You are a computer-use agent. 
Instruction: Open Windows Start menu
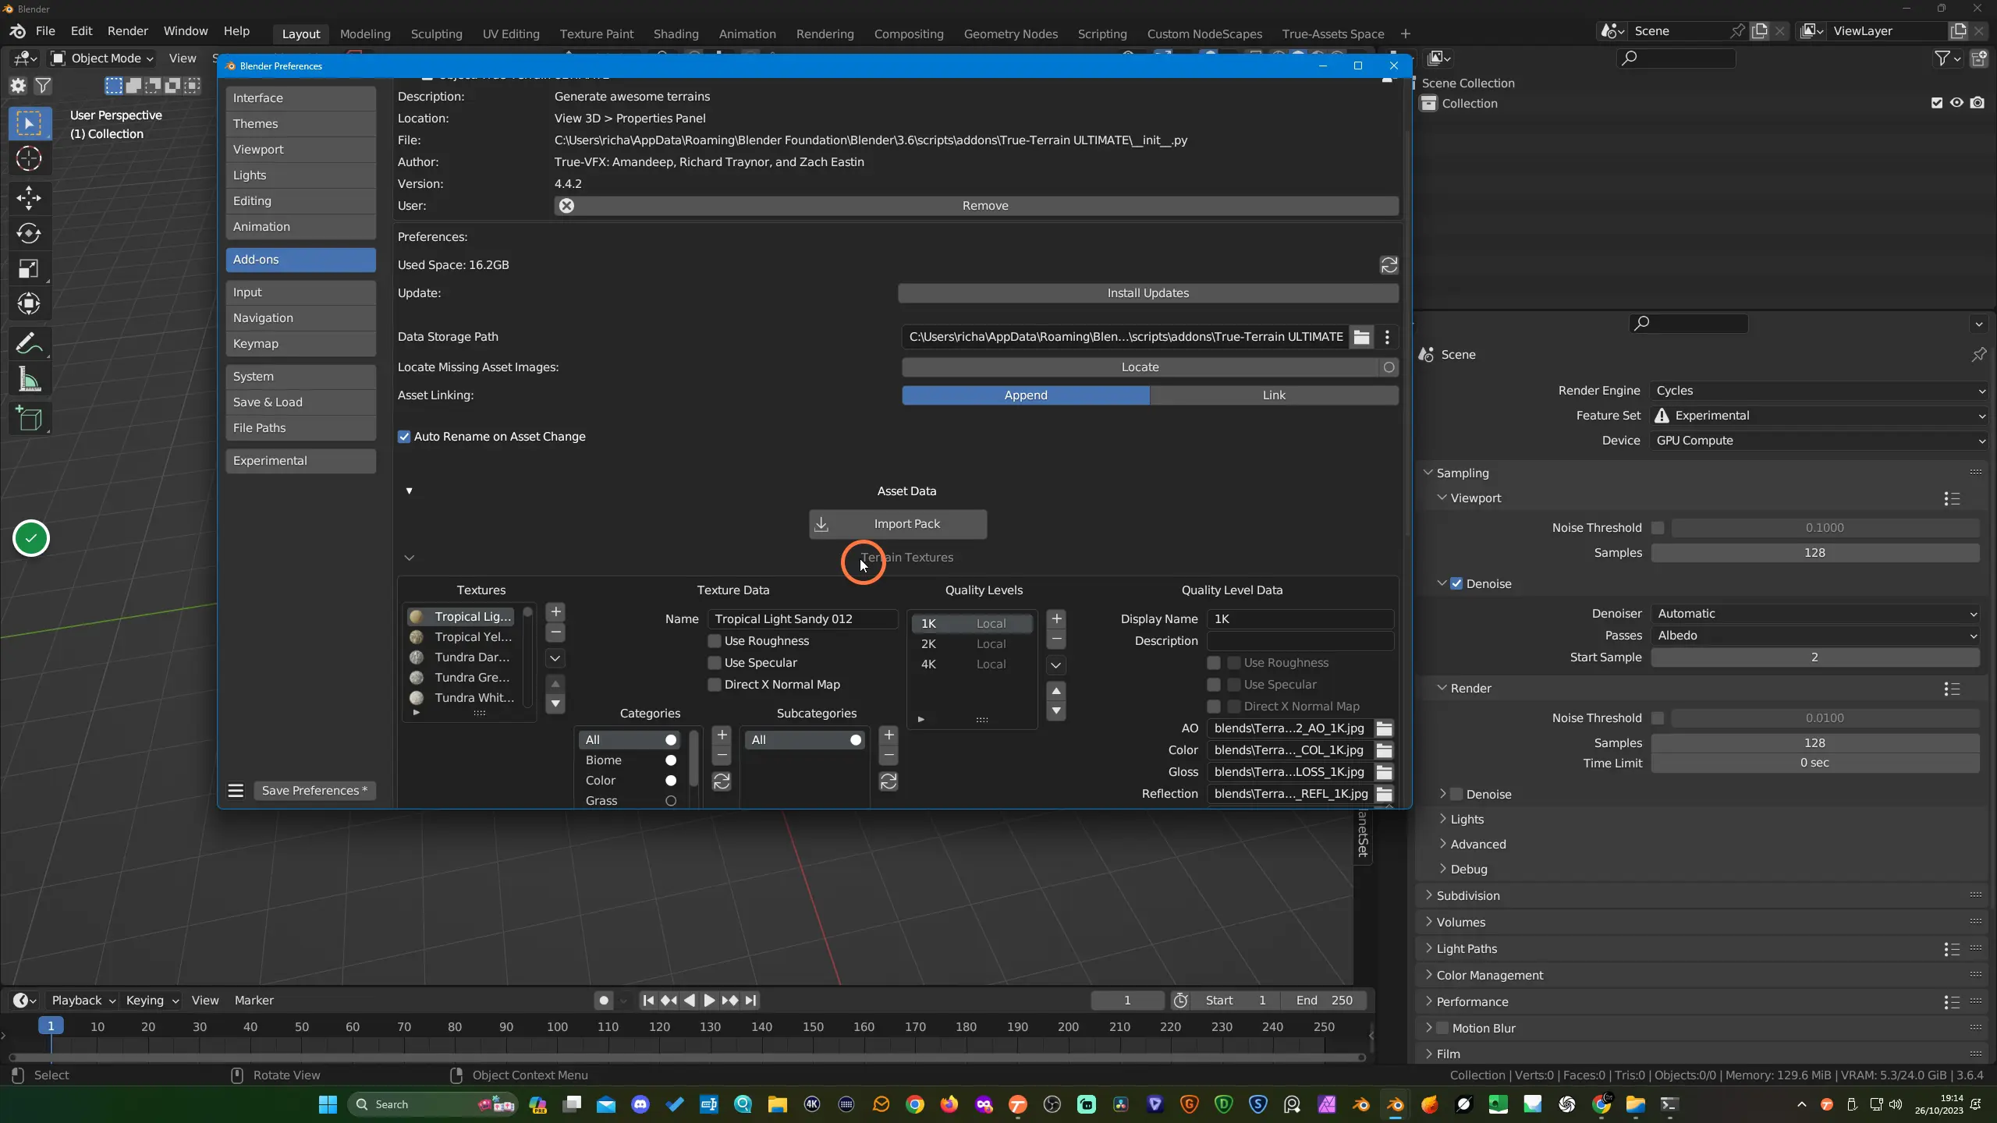328,1104
